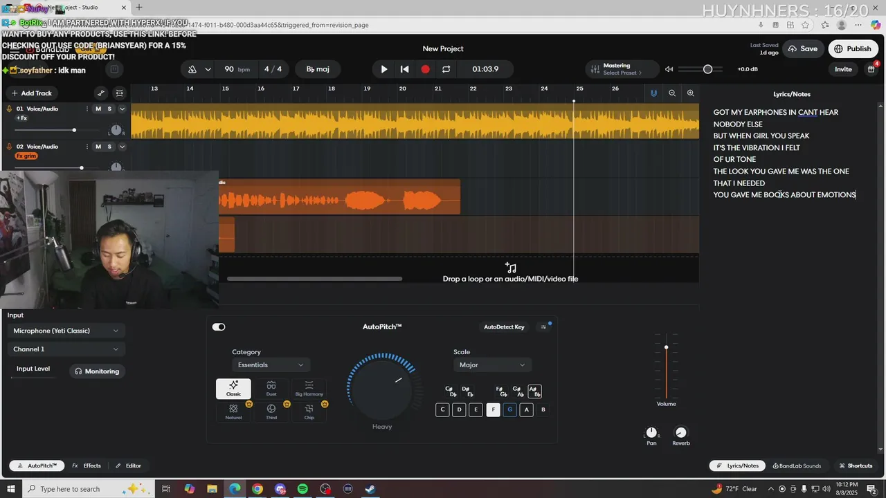Select the Classic AutoPitch preset
The image size is (886, 498).
233,389
